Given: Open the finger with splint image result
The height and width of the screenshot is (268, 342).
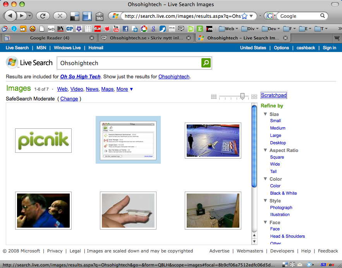Looking at the screenshot, I should click(x=128, y=211).
